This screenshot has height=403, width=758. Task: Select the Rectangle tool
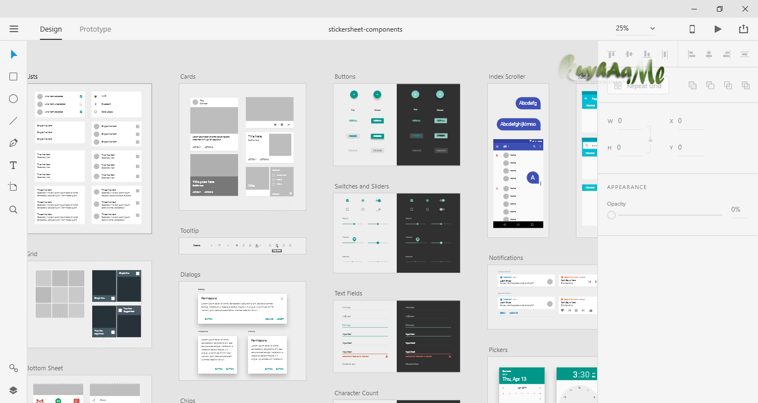(13, 76)
